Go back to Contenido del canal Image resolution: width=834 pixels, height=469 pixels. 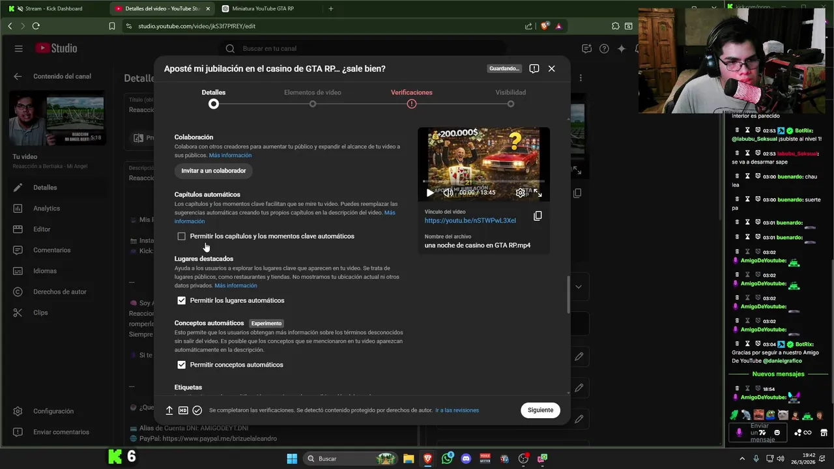[18, 76]
